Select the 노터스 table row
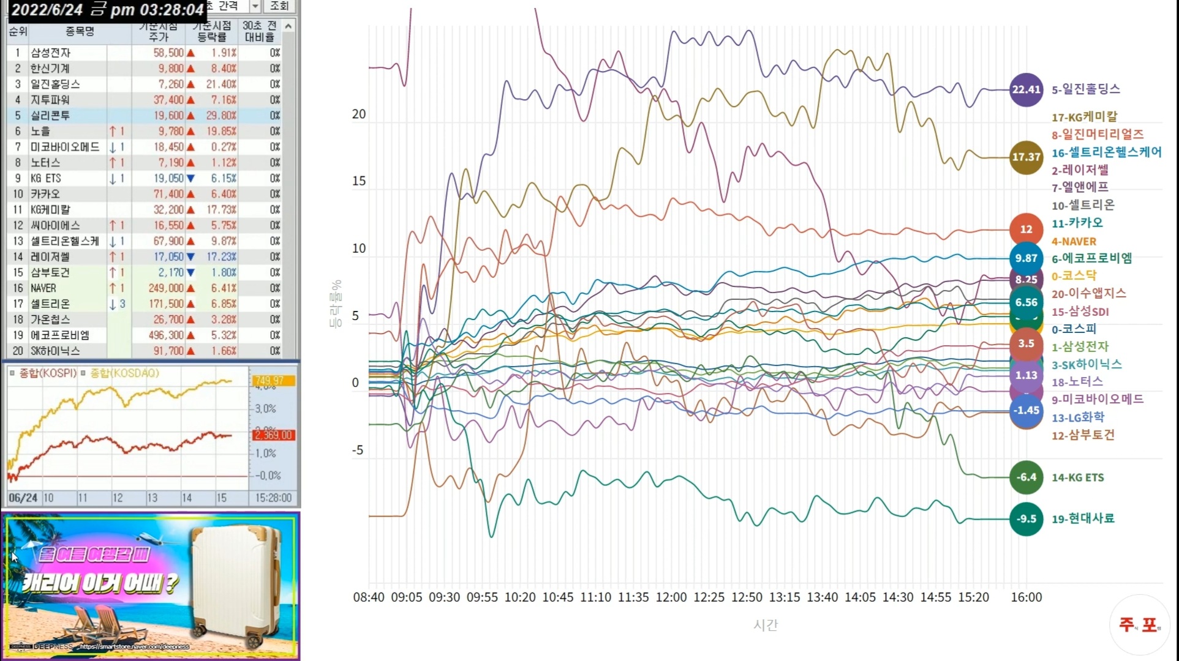 [x=145, y=163]
